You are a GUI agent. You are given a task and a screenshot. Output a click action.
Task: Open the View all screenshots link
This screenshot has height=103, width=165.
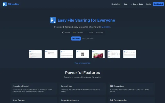pyautogui.click(x=82, y=63)
